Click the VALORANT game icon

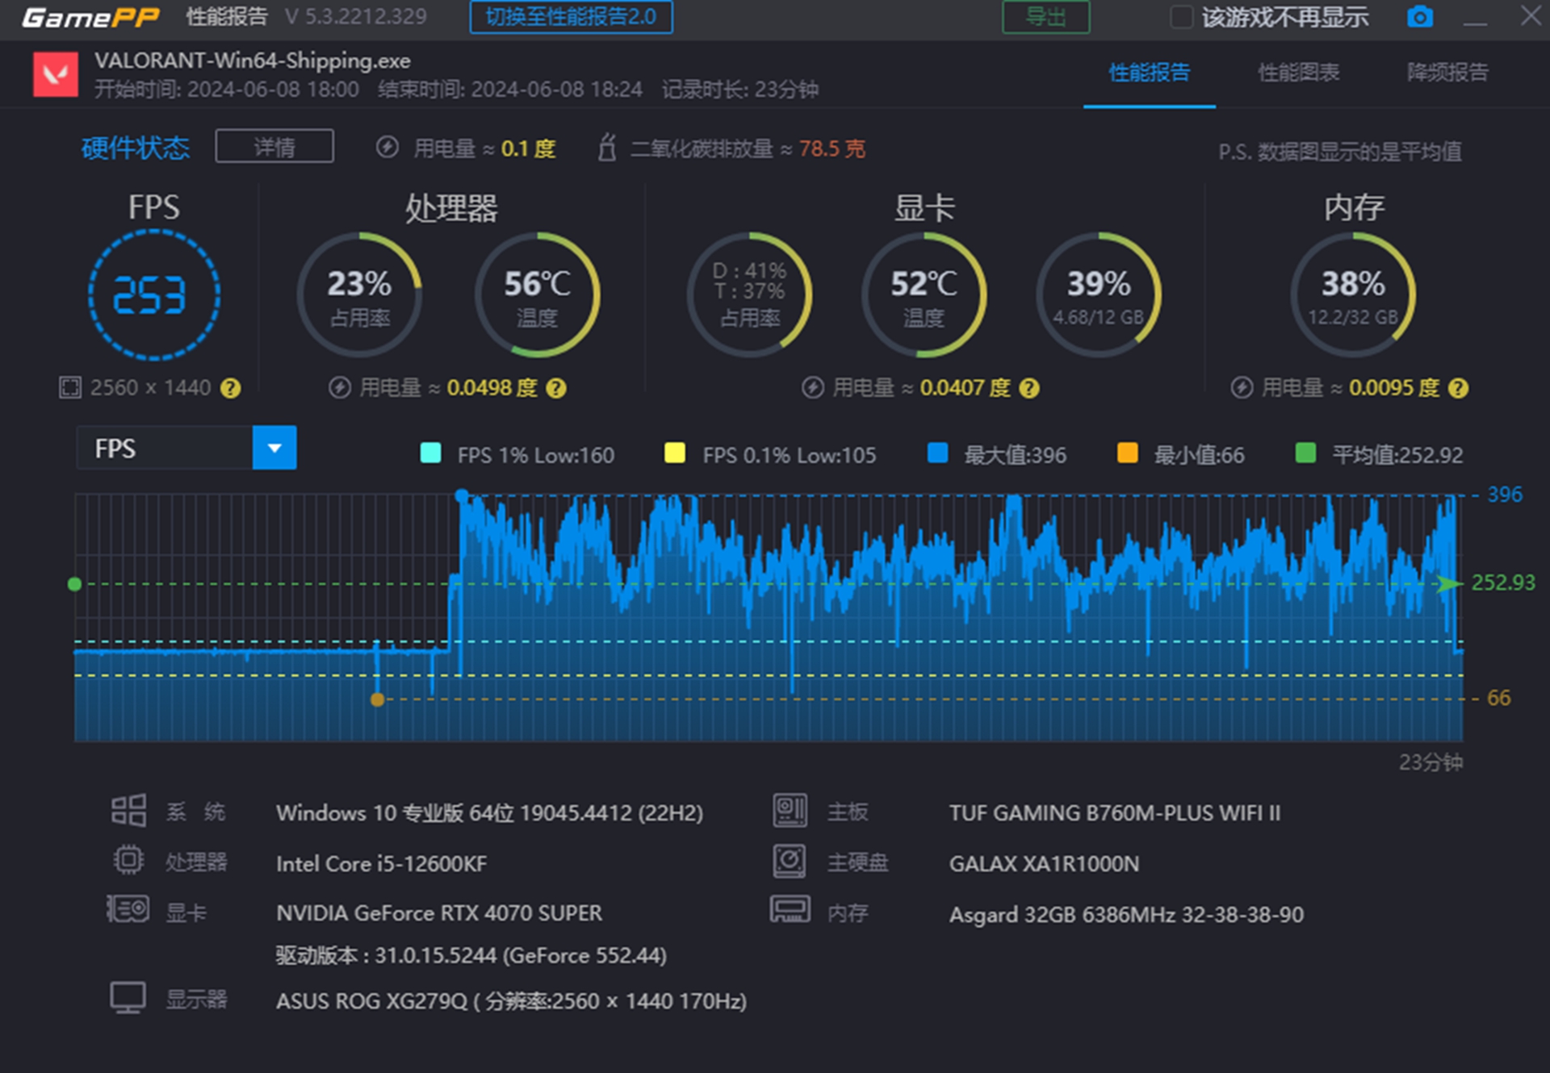[x=56, y=74]
